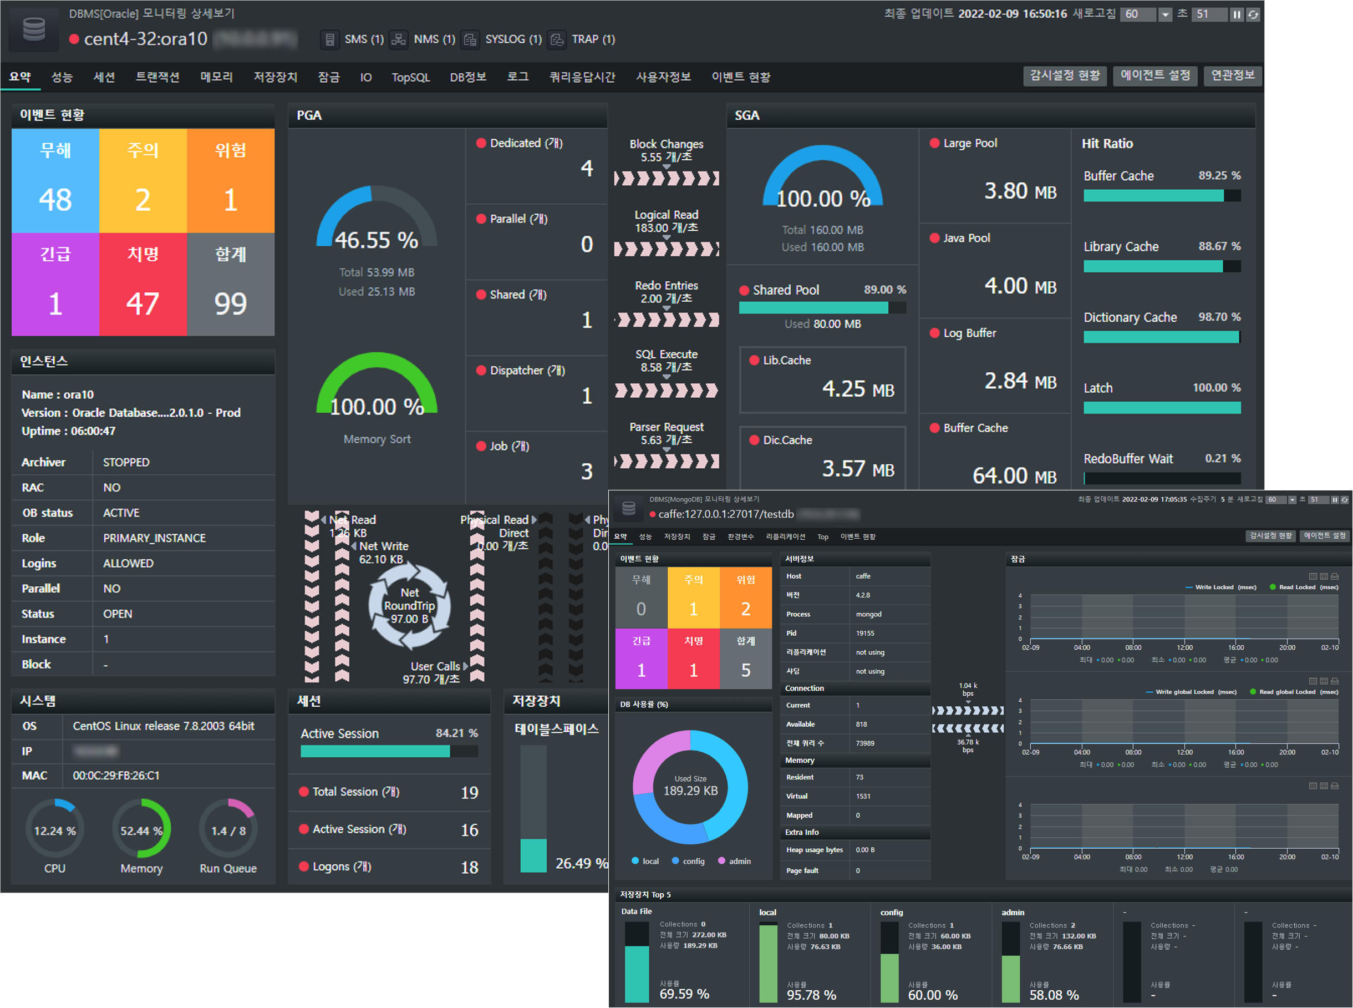Click the 연관정보 button
The image size is (1353, 1008).
1232,75
